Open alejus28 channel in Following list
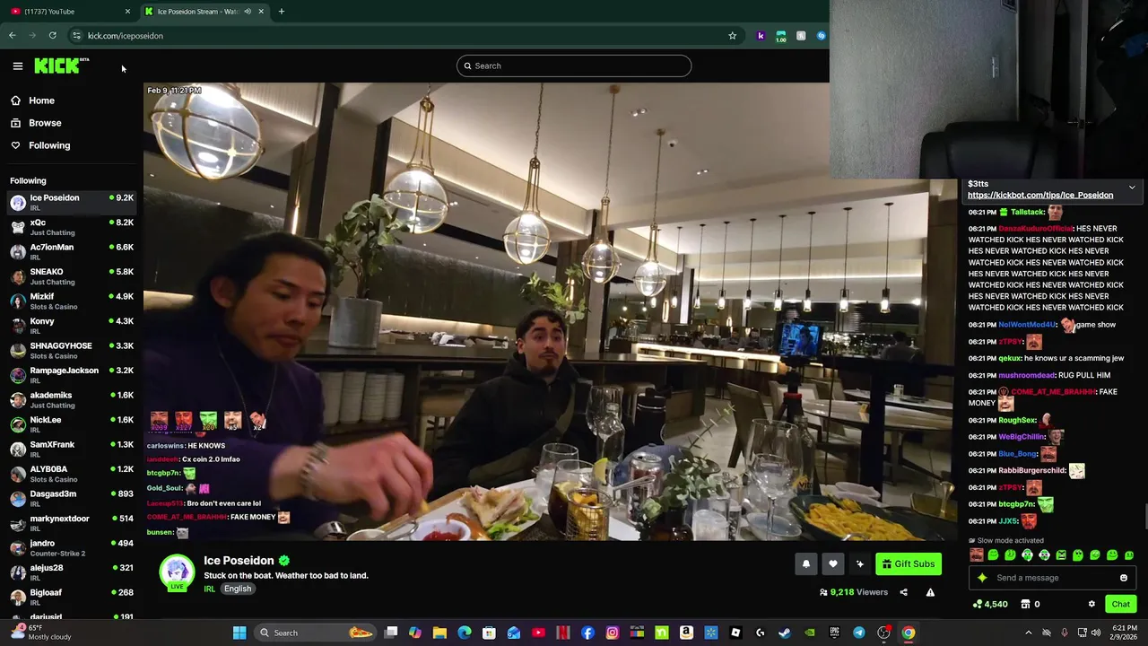 pyautogui.click(x=72, y=572)
